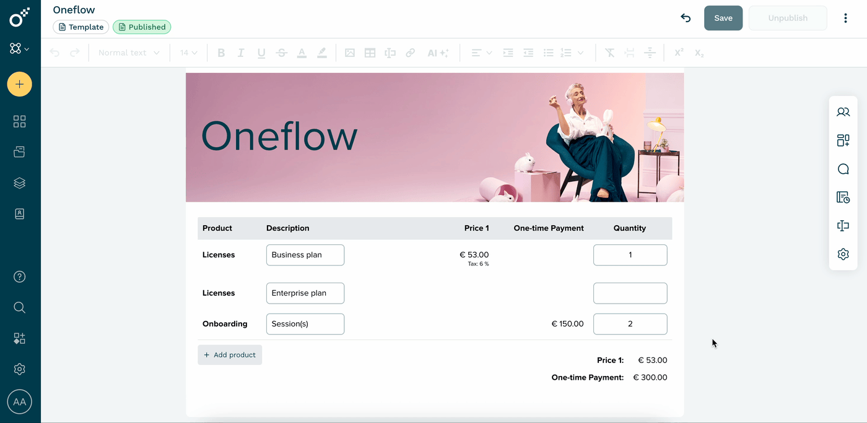This screenshot has height=423, width=867.
Task: Open the address book icon in sidebar
Action: (20, 214)
